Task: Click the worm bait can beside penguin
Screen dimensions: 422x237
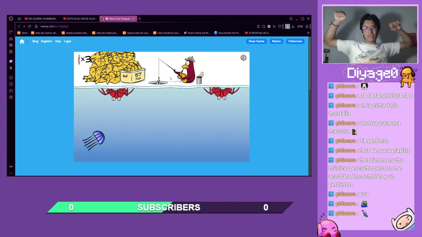Action: [x=200, y=78]
